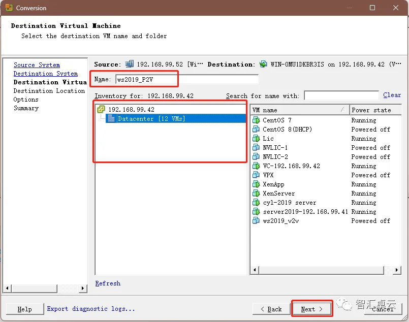Select Destination Location step
Screen dimensions: 409x322
(x=49, y=91)
